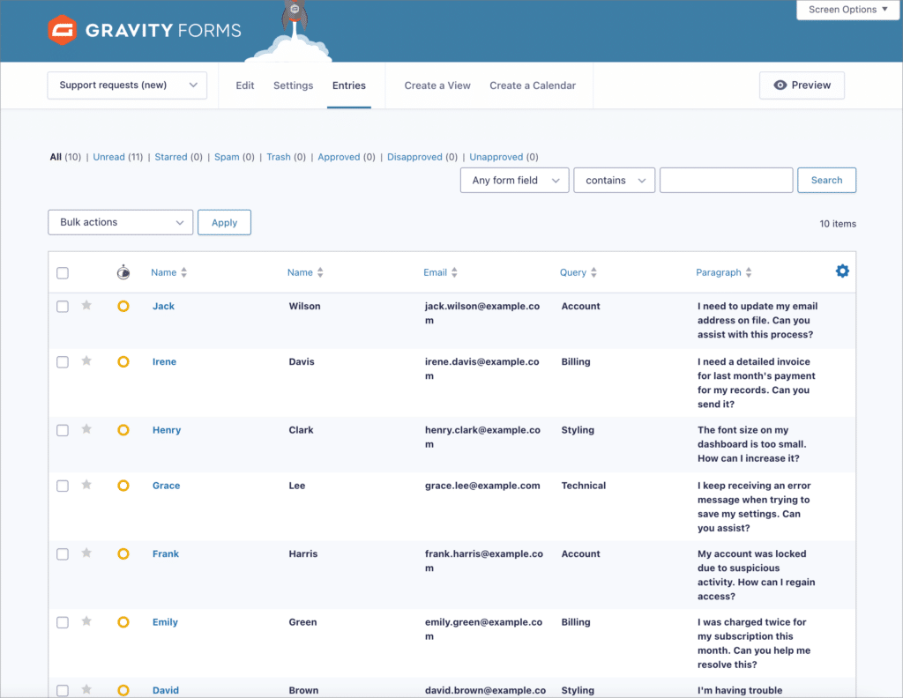Open the contains condition dropdown
This screenshot has height=698, width=903.
click(x=614, y=180)
